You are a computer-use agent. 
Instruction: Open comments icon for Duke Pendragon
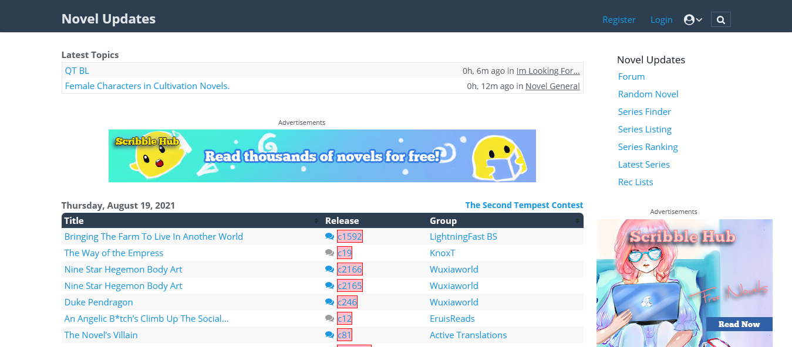pyautogui.click(x=329, y=302)
